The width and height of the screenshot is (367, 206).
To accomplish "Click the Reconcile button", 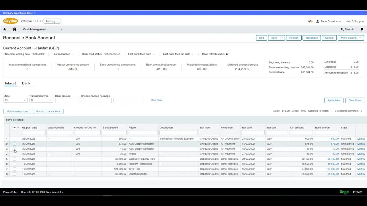I will pos(312,38).
